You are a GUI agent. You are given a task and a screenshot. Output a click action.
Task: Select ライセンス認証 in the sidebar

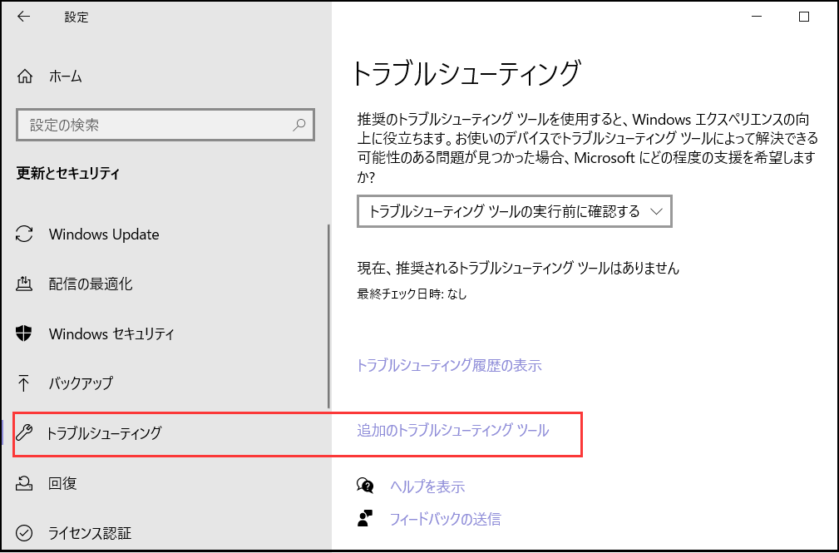90,533
